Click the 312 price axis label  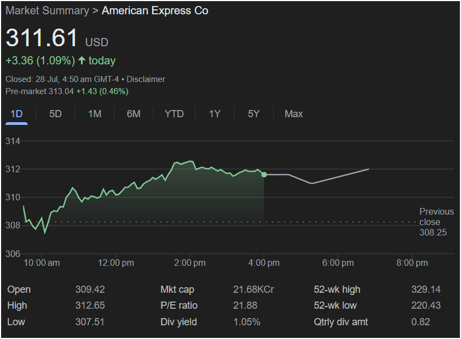coord(13,169)
